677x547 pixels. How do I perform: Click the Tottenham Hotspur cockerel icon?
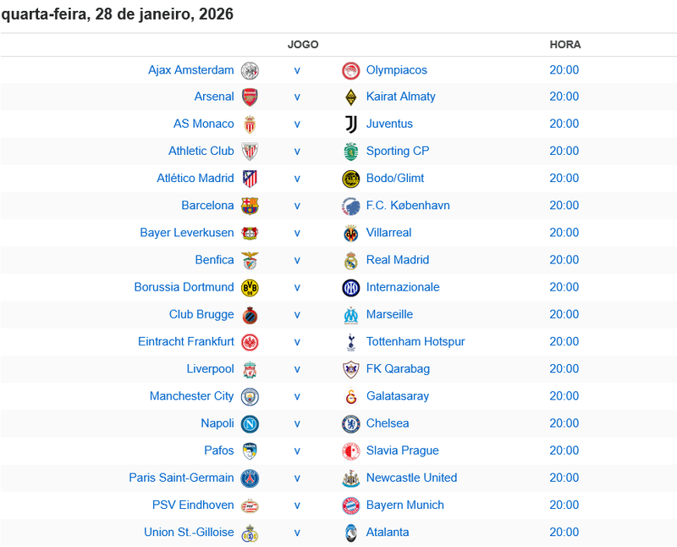coord(350,342)
